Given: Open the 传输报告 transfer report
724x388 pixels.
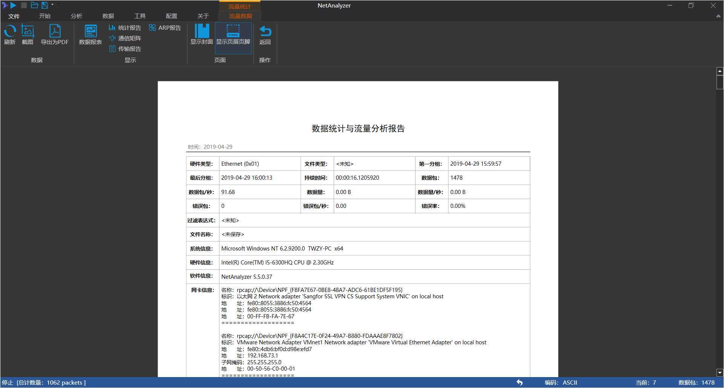Looking at the screenshot, I should 125,49.
